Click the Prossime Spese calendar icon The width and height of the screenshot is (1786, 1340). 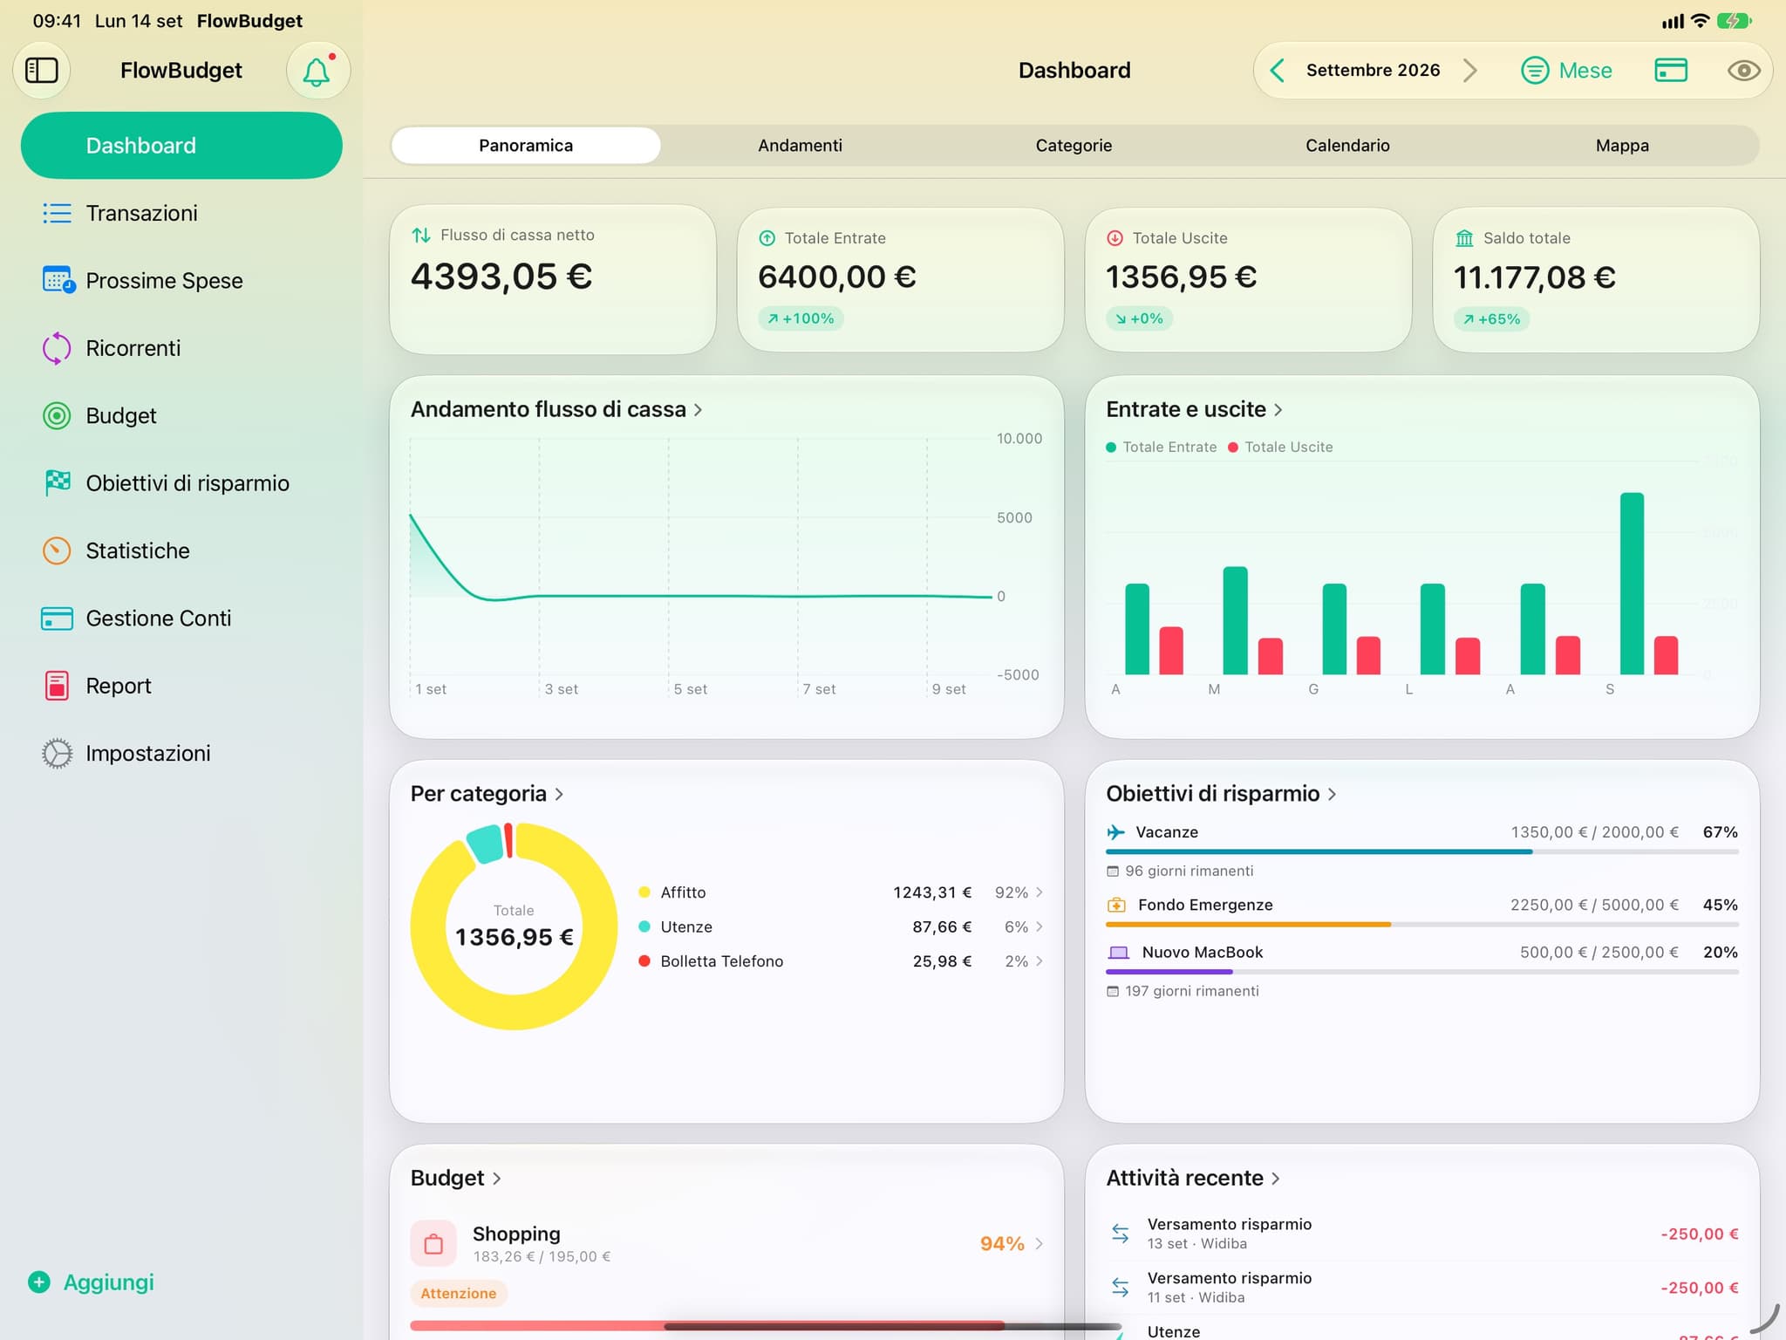pos(58,280)
